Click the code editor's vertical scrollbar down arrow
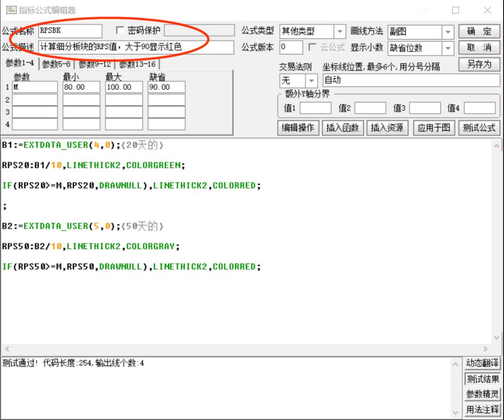Image resolution: width=504 pixels, height=420 pixels. click(x=497, y=337)
